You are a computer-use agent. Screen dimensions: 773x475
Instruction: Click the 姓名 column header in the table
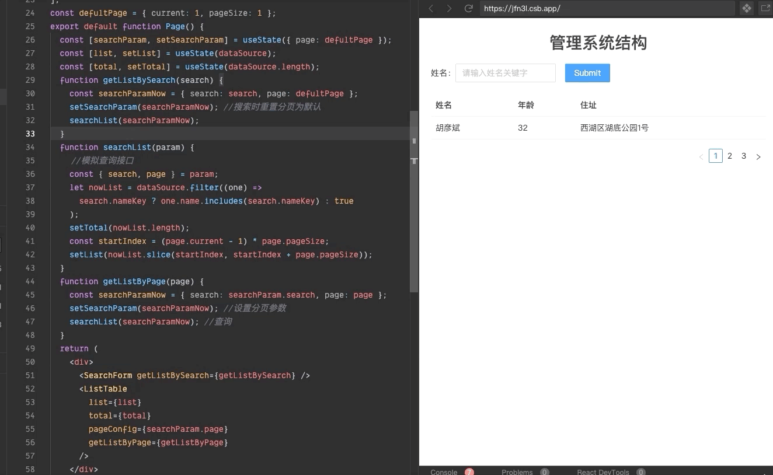coord(444,105)
